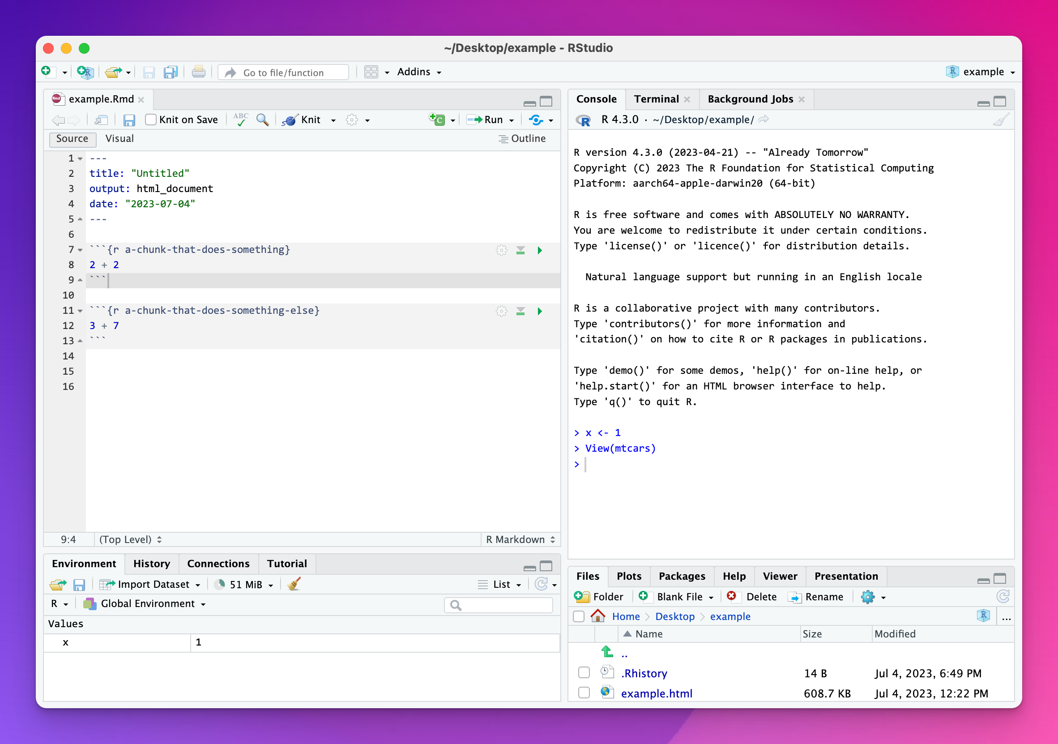Clear environment objects with broom icon

pyautogui.click(x=294, y=585)
